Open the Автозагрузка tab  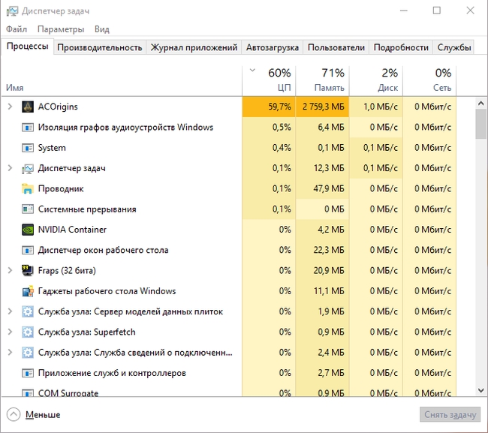(272, 47)
